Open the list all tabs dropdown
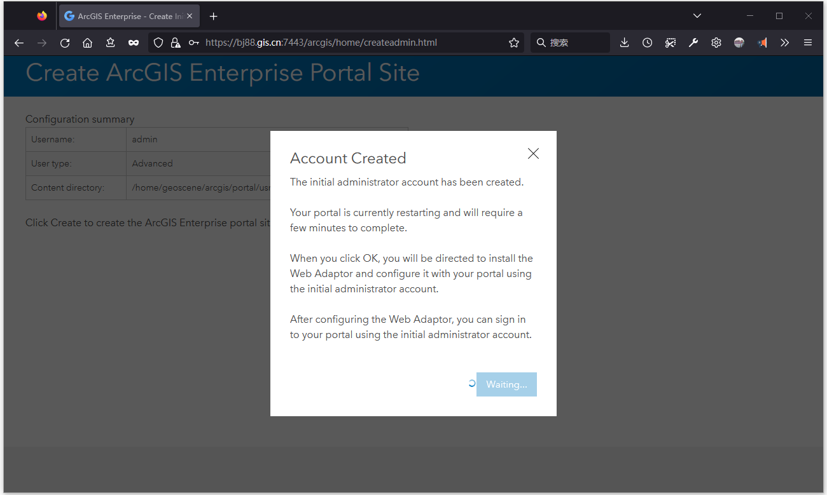The height and width of the screenshot is (495, 827). [x=697, y=16]
